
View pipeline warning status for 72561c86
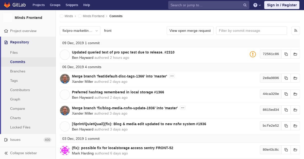coord(253,54)
